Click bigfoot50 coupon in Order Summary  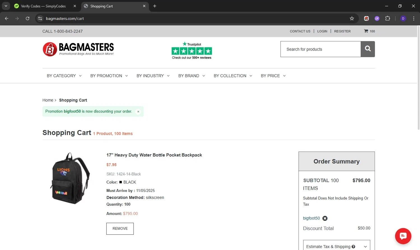point(311,218)
